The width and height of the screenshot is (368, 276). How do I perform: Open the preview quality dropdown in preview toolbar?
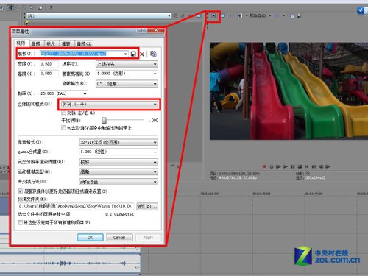point(260,15)
